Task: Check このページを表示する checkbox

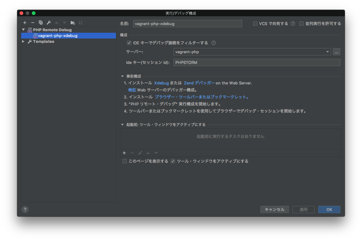Action: (125, 161)
